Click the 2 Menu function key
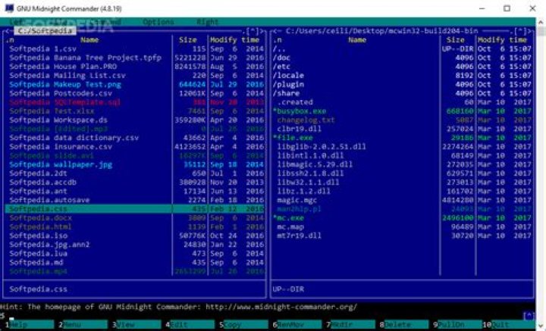Image resolution: width=546 pixels, height=331 pixels. tap(83, 324)
